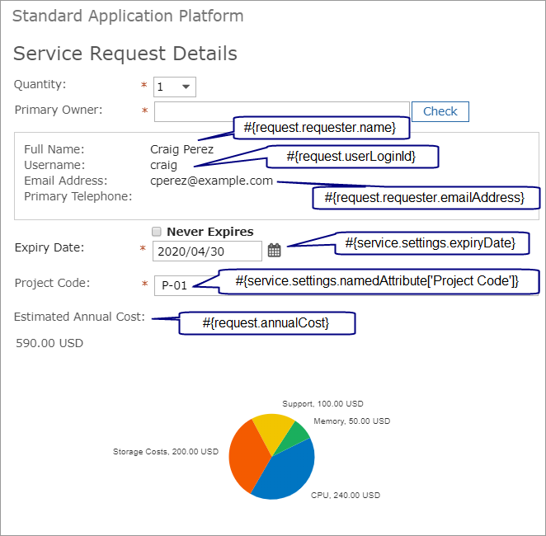Click the 'Craig Perez' full name text
Screen dimensions: 546x536
[181, 149]
